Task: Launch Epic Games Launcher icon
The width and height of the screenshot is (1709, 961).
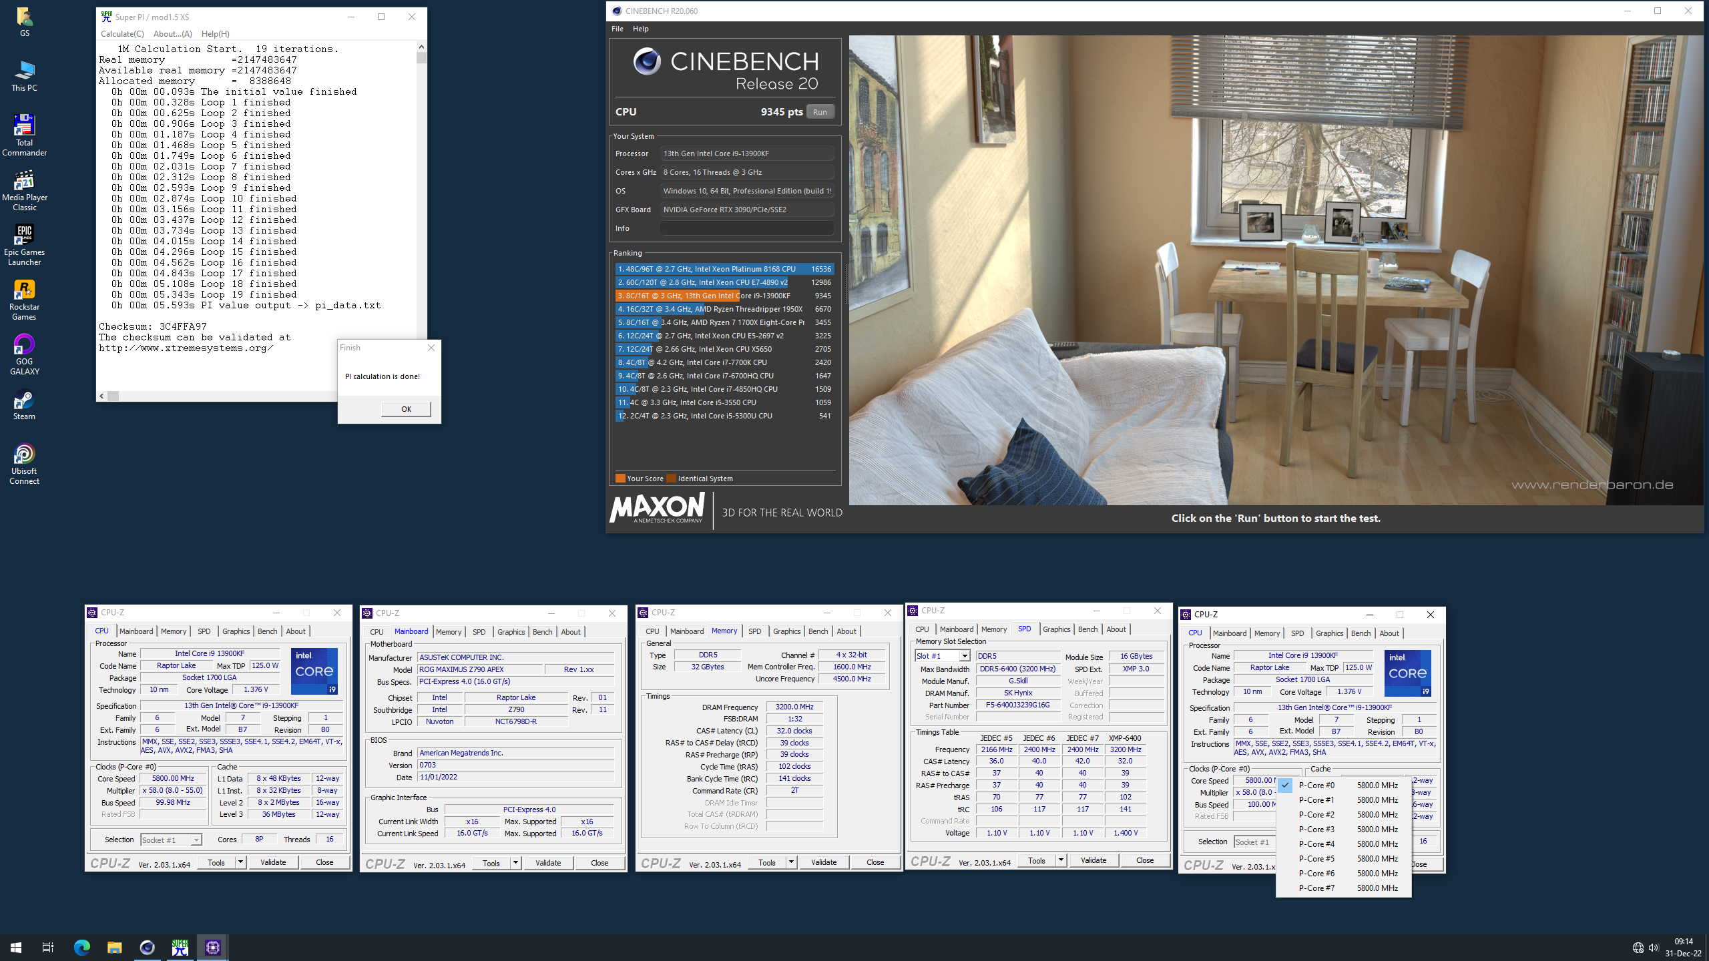Action: (x=24, y=244)
